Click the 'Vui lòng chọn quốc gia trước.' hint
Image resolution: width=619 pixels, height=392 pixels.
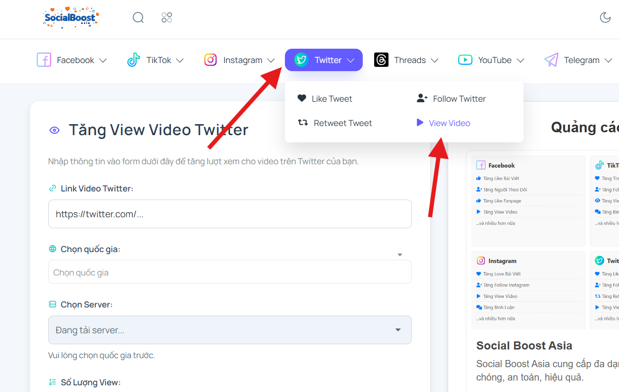click(x=102, y=355)
